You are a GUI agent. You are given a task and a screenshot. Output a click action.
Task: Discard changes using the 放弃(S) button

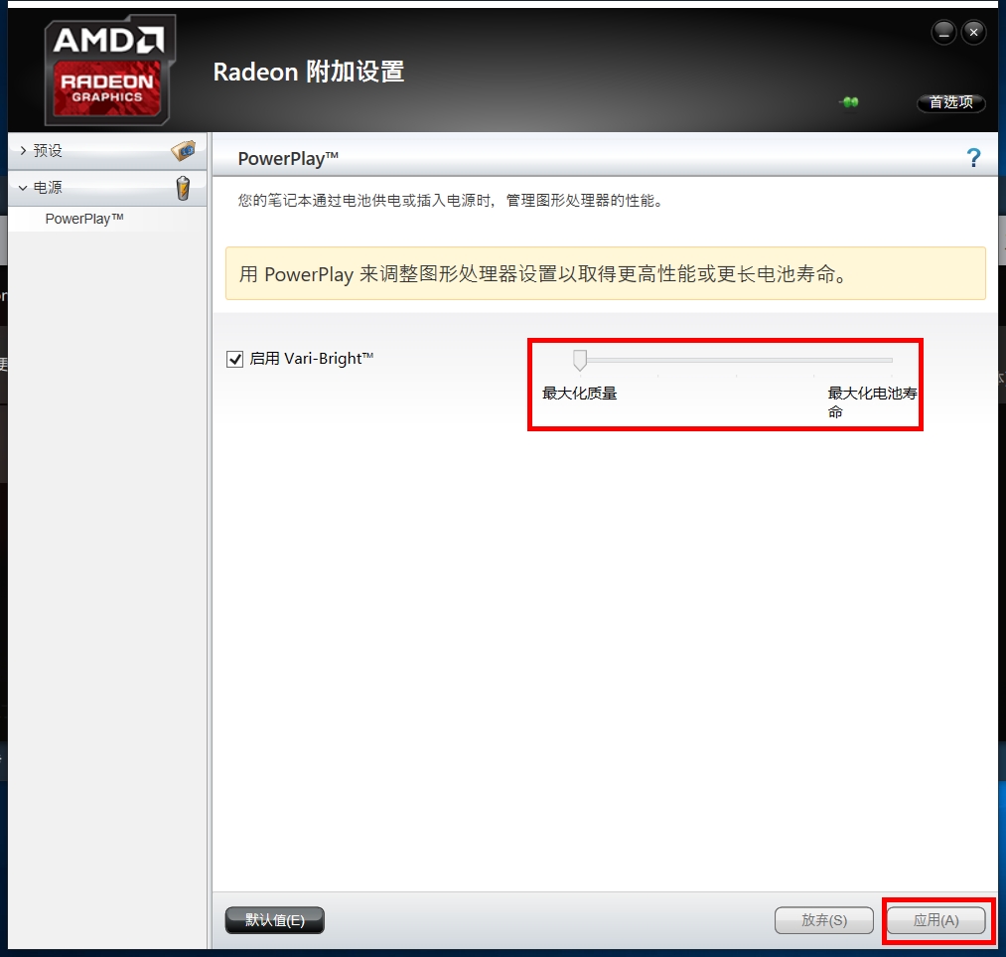click(x=824, y=920)
